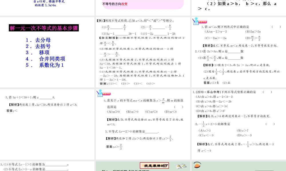286x171 pixels.
Task: Click the answer 答案:(1)负 (2)正
Action: 217,83
